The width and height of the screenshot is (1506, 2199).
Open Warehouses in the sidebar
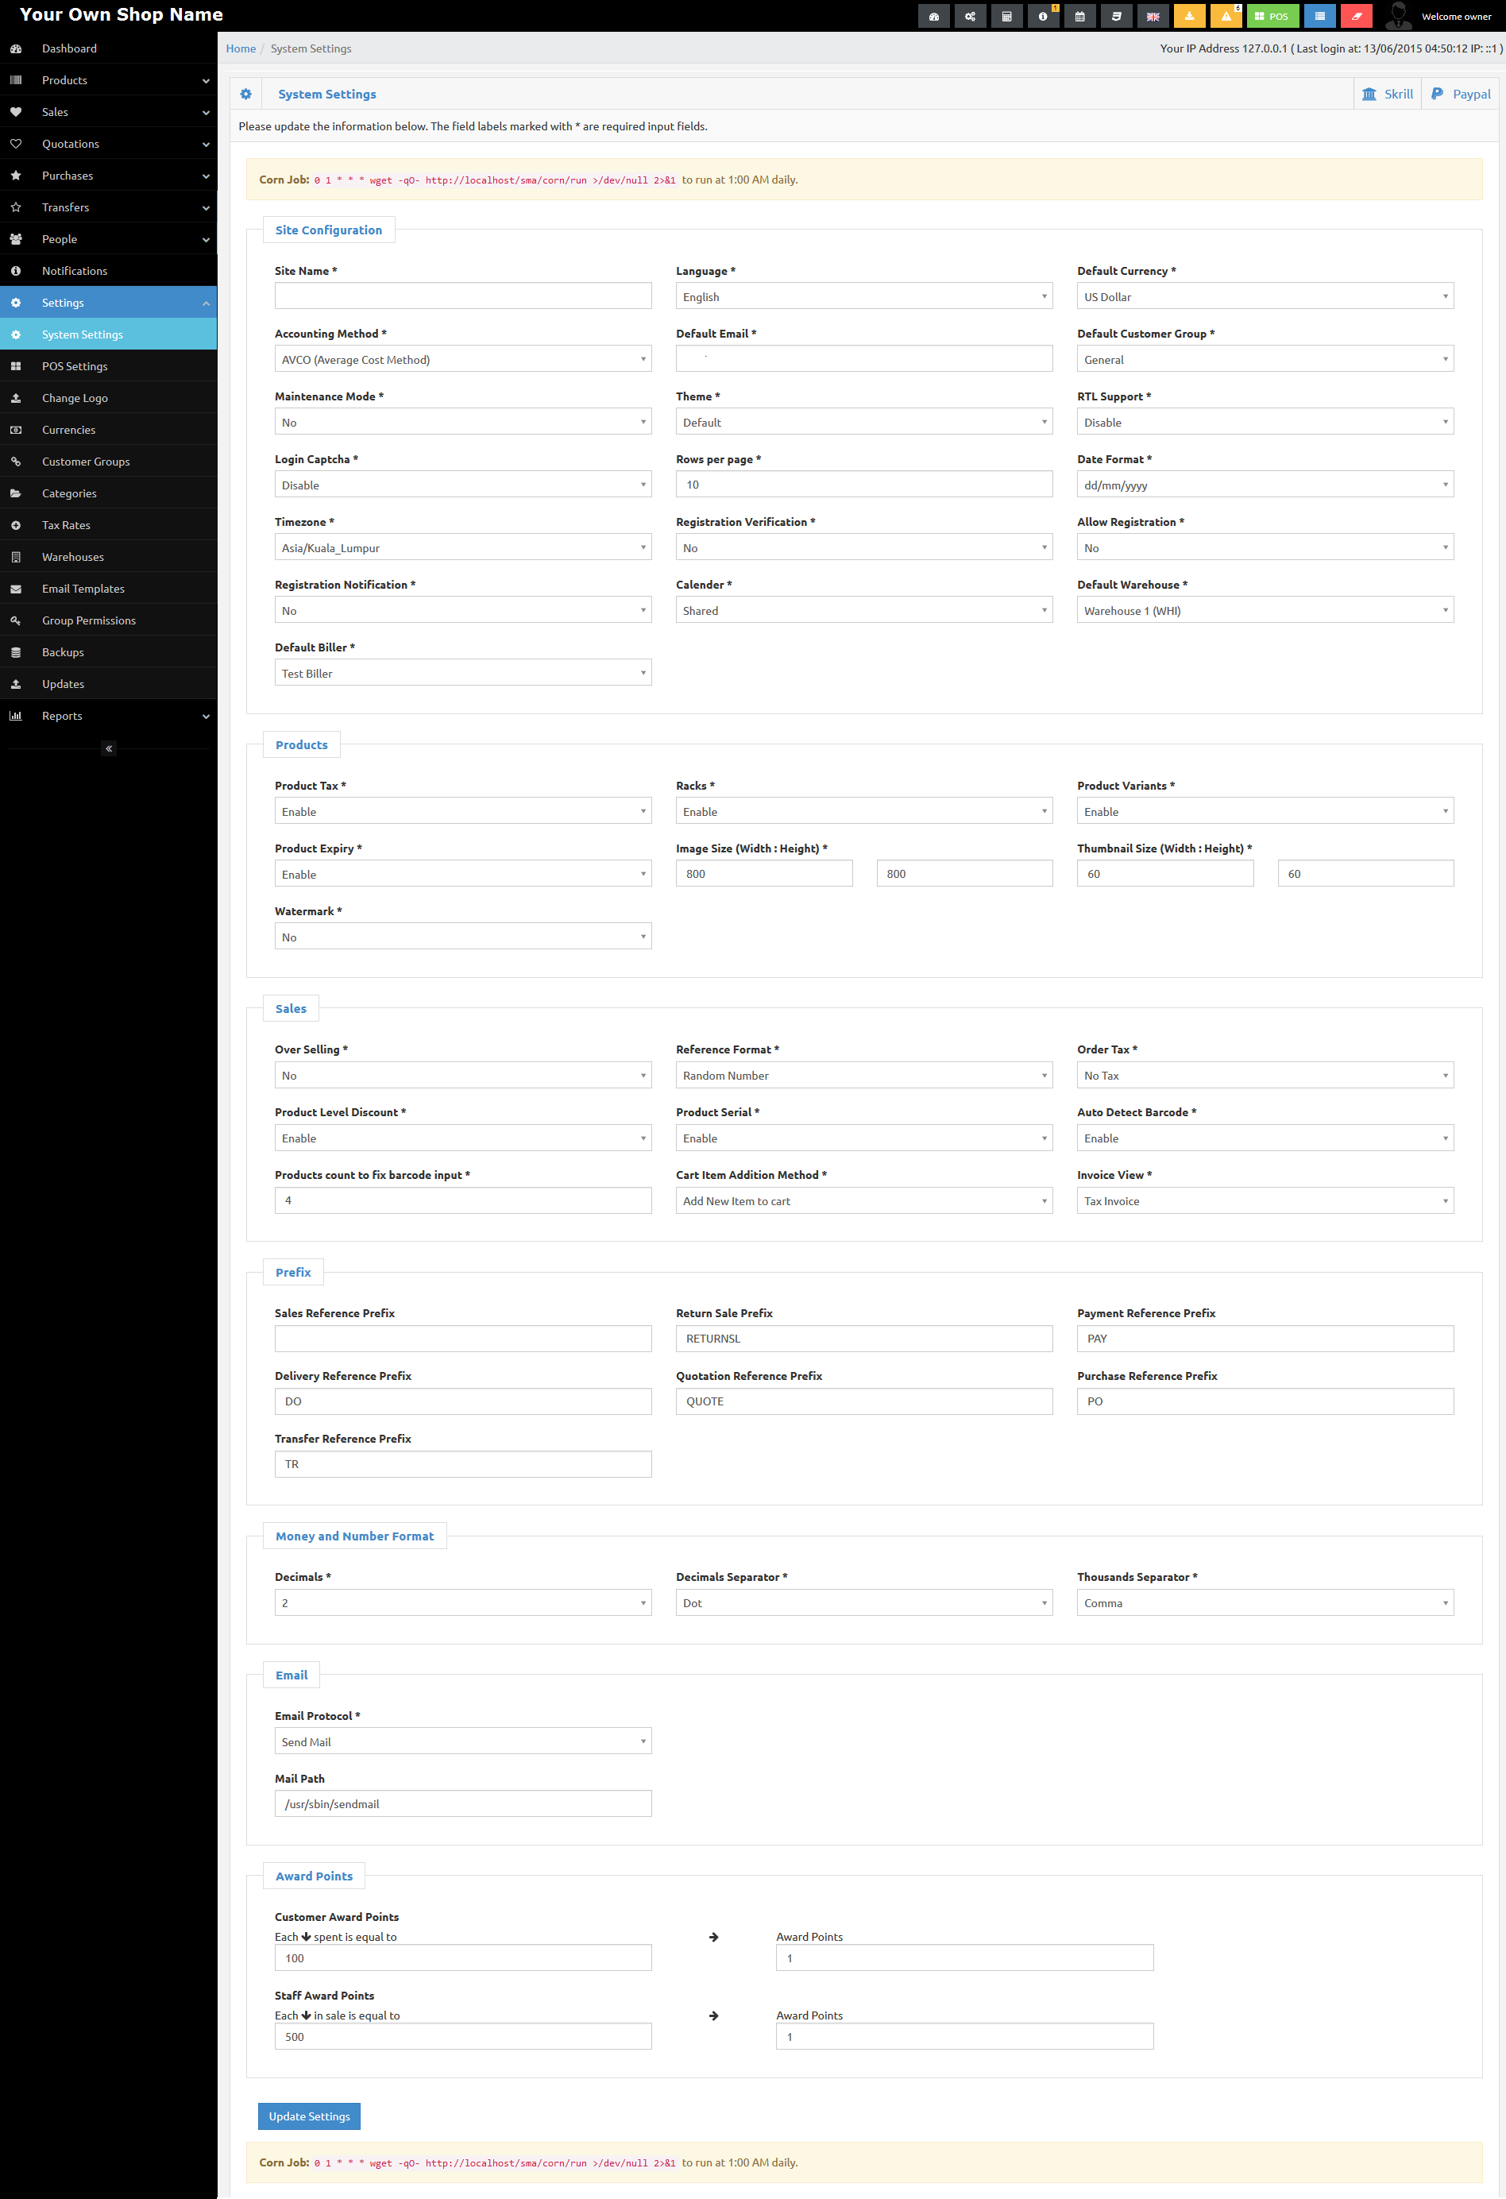tap(109, 558)
